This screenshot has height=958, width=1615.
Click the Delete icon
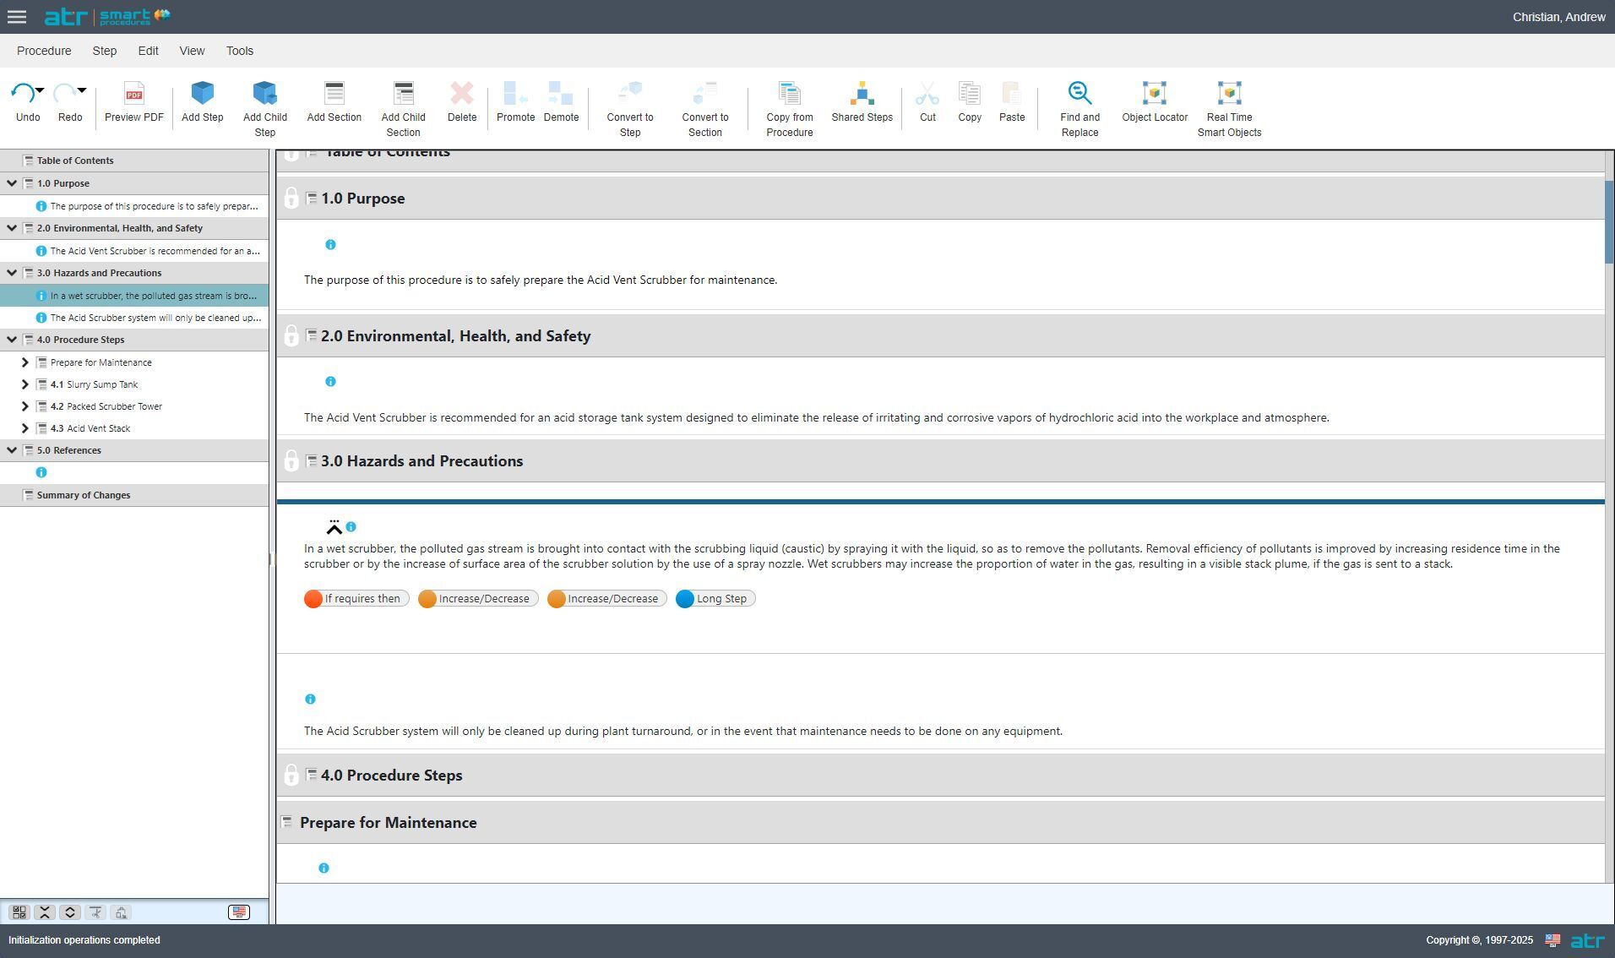(x=461, y=95)
